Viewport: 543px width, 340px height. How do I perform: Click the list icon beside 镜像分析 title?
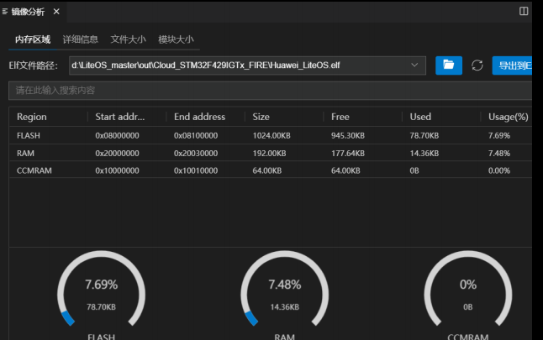click(5, 12)
